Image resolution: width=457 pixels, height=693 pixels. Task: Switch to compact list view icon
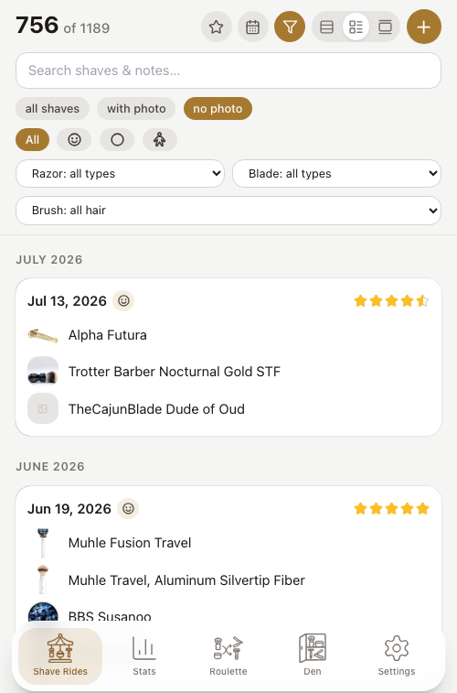[327, 27]
